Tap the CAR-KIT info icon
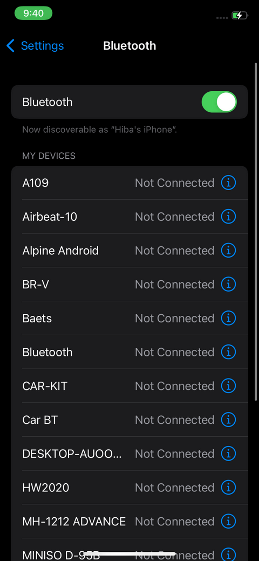259x561 pixels. click(228, 386)
